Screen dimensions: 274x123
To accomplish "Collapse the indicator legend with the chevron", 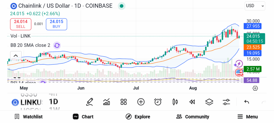I will click(x=16, y=56).
